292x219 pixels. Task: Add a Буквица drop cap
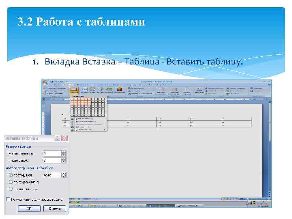click(210, 94)
